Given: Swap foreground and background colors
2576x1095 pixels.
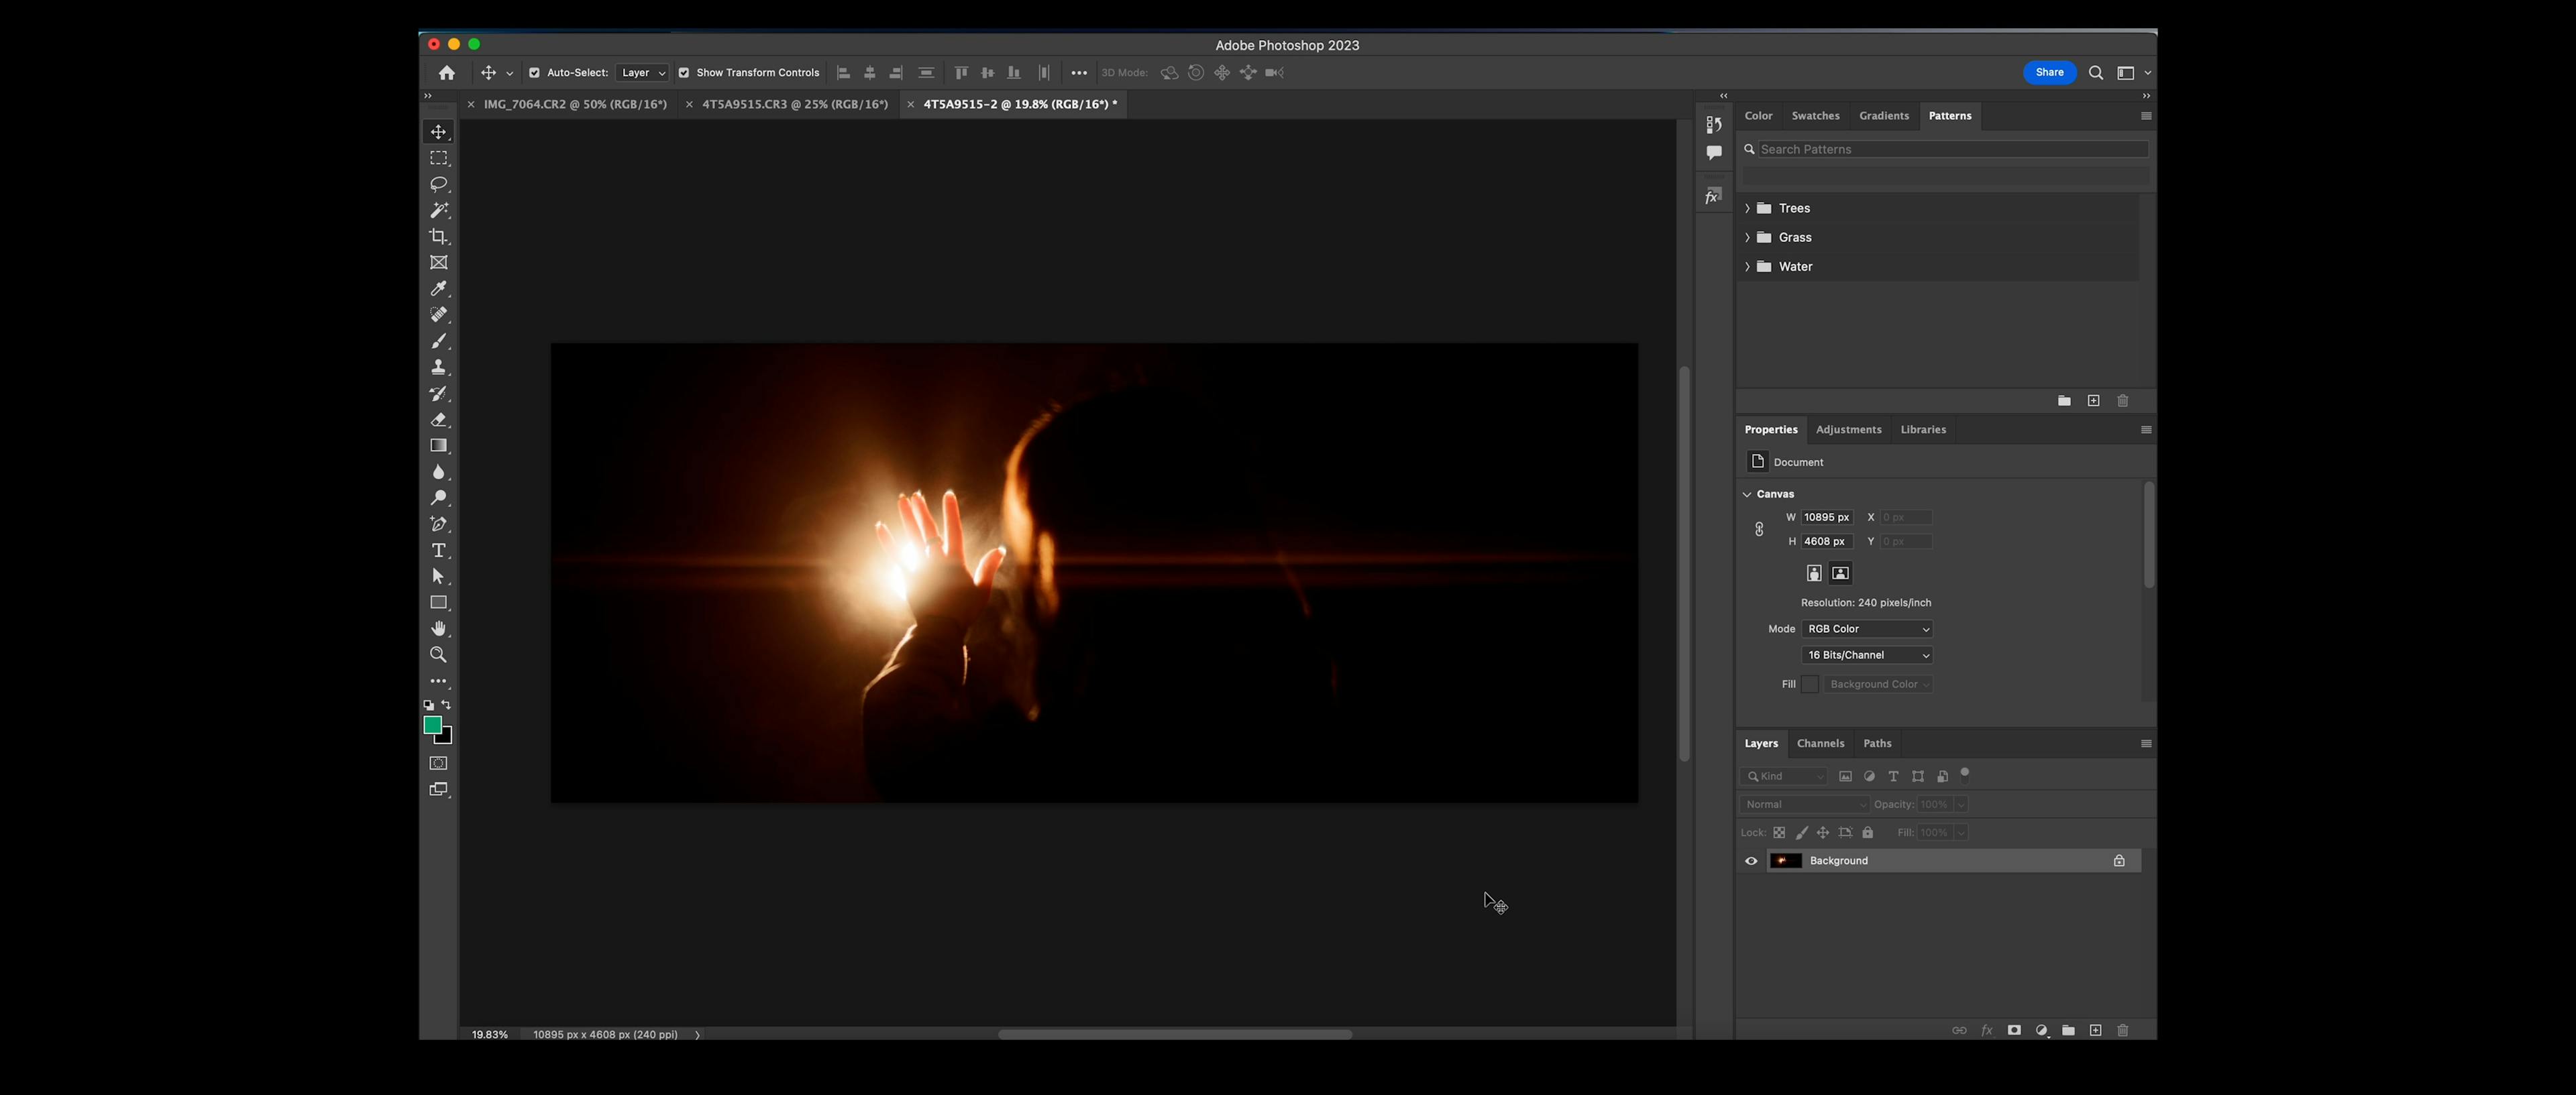Looking at the screenshot, I should 446,705.
